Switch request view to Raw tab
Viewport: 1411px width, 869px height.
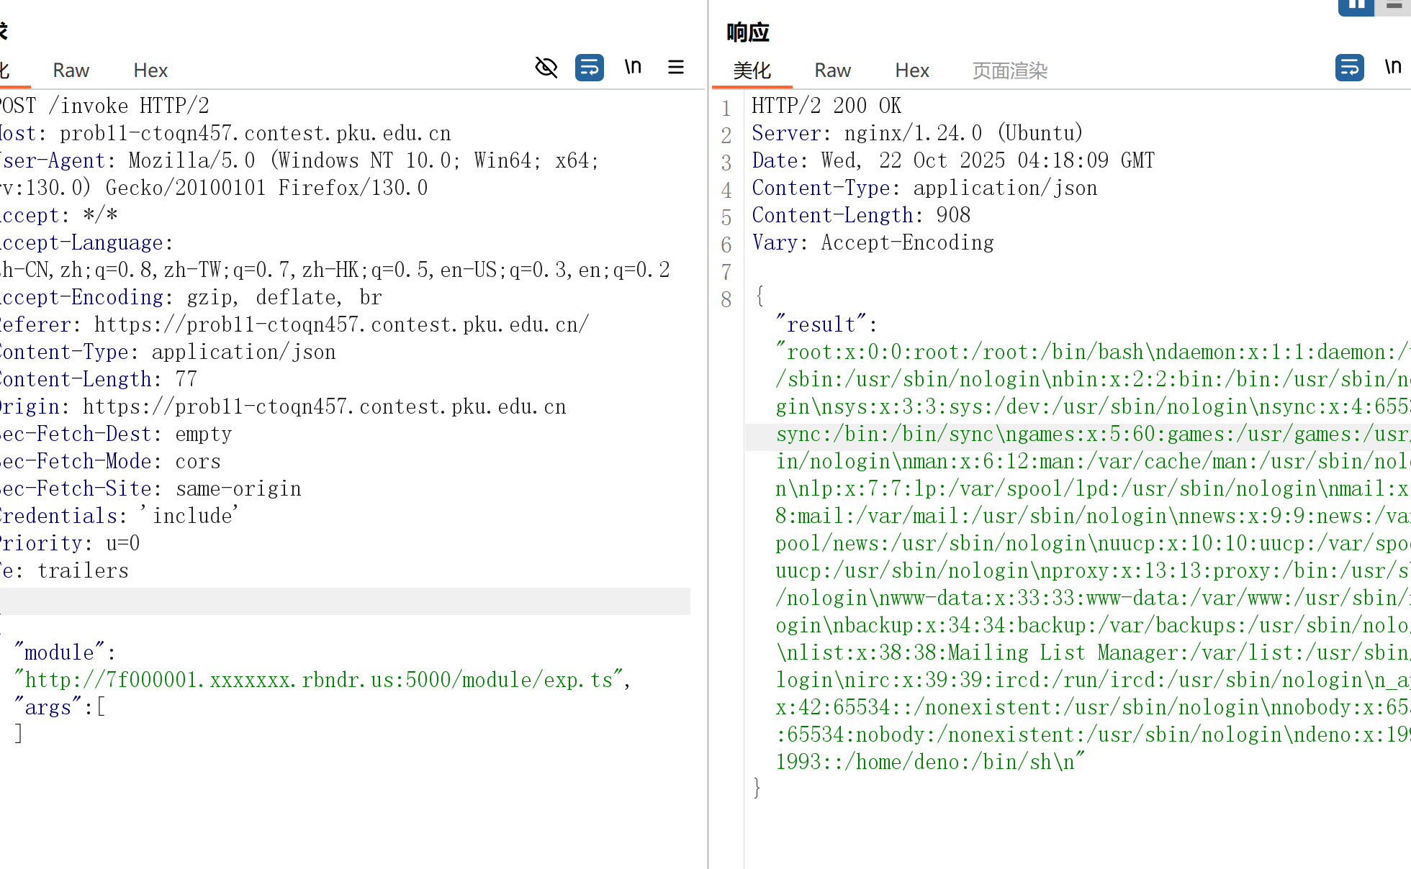pyautogui.click(x=71, y=70)
